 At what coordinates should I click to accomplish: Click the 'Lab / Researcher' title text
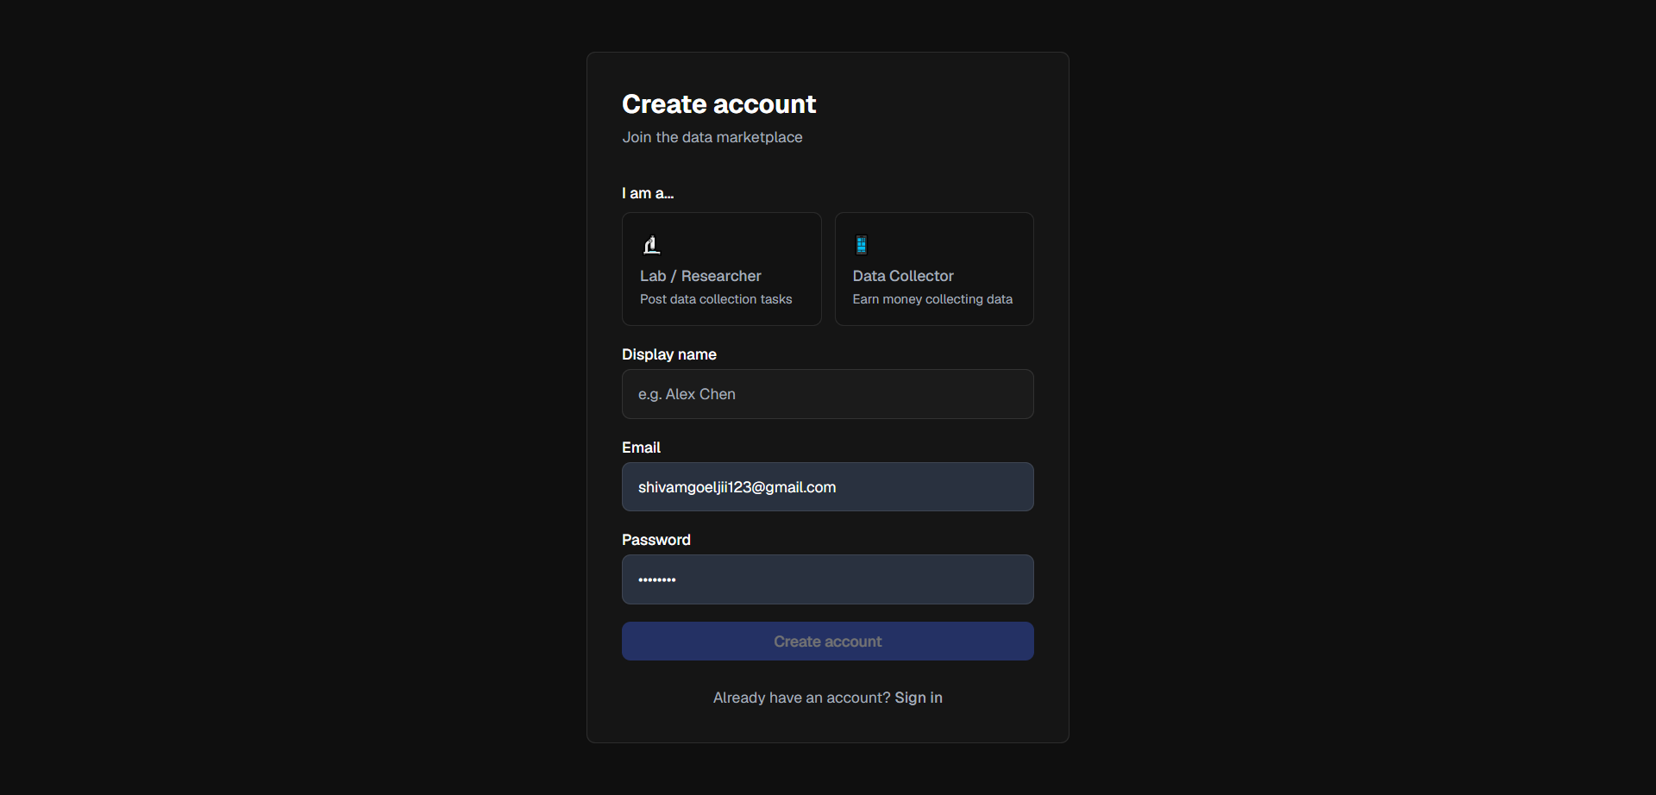(700, 276)
